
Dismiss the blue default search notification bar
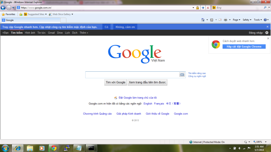coord(267,27)
